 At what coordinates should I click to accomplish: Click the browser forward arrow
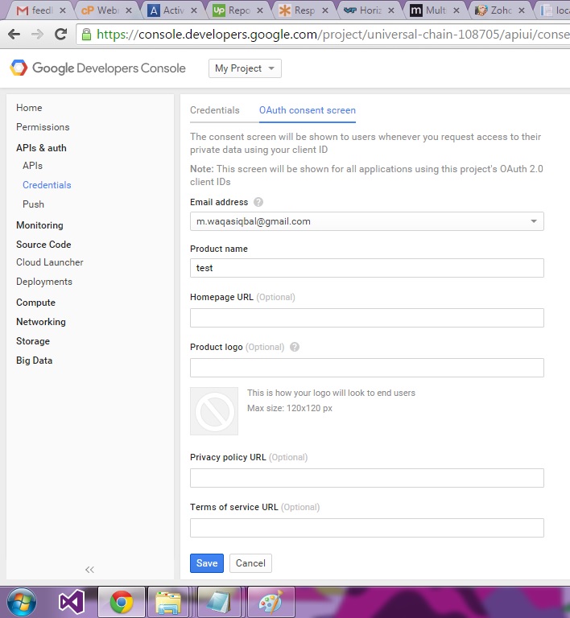pos(38,35)
